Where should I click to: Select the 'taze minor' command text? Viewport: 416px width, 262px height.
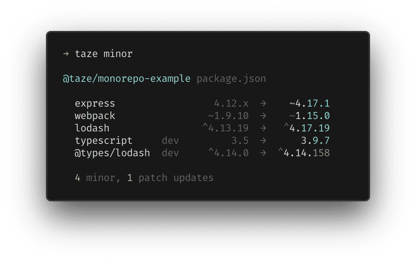pos(104,54)
